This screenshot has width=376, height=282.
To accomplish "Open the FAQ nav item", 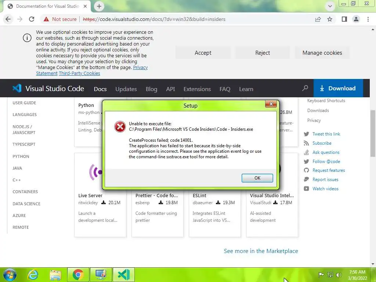I will [225, 89].
